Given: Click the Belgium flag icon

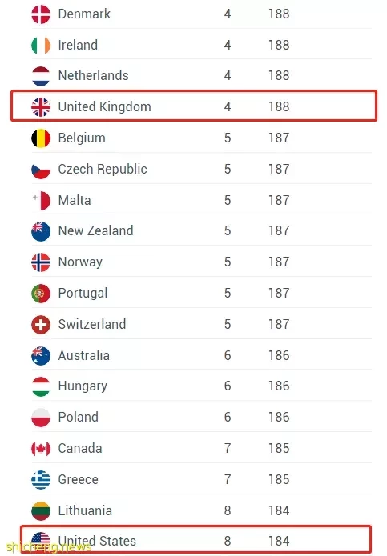Looking at the screenshot, I should point(41,138).
